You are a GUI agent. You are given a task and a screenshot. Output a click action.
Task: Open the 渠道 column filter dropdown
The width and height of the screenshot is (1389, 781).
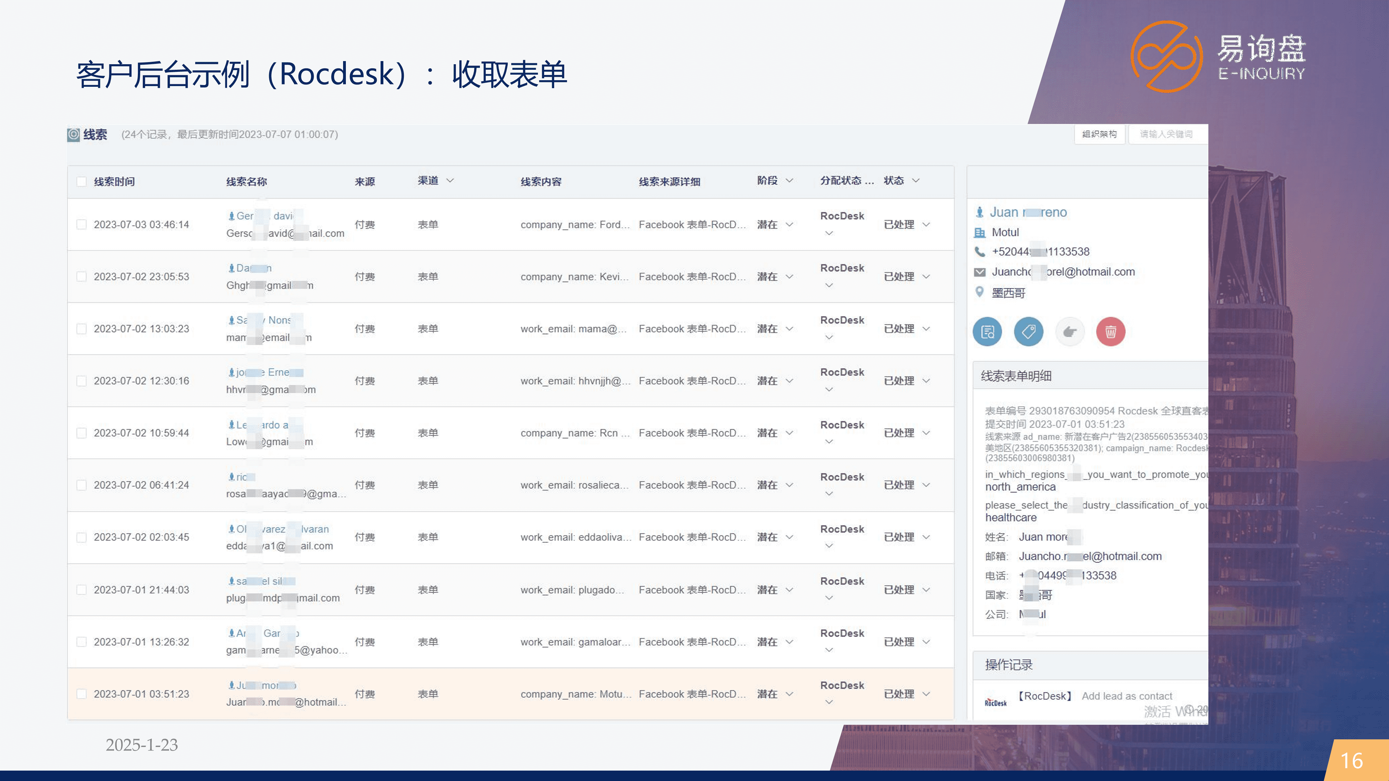tap(450, 180)
